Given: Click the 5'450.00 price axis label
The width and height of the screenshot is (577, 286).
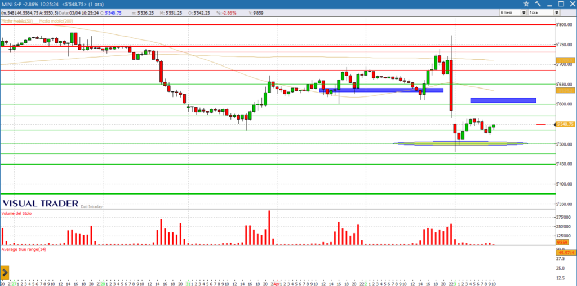Looking at the screenshot, I should [x=565, y=164].
